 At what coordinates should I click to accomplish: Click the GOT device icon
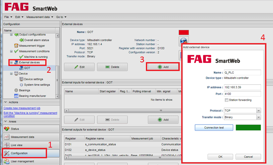[x=22, y=68]
